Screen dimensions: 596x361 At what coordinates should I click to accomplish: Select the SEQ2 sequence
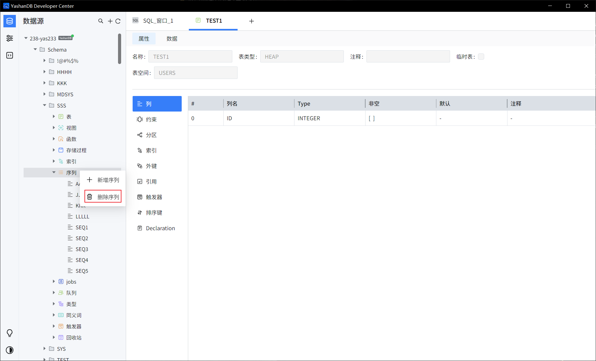click(82, 238)
